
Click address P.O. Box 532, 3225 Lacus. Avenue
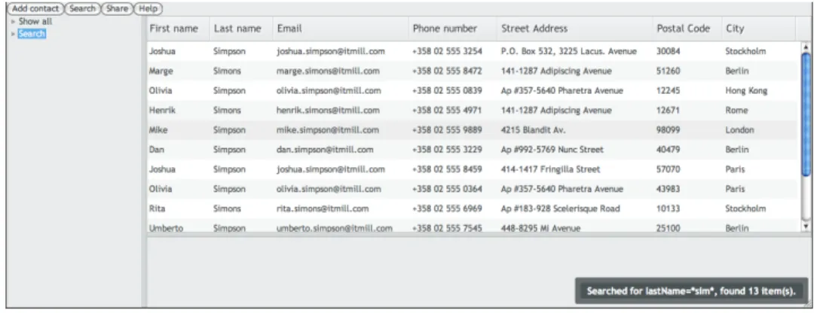569,51
